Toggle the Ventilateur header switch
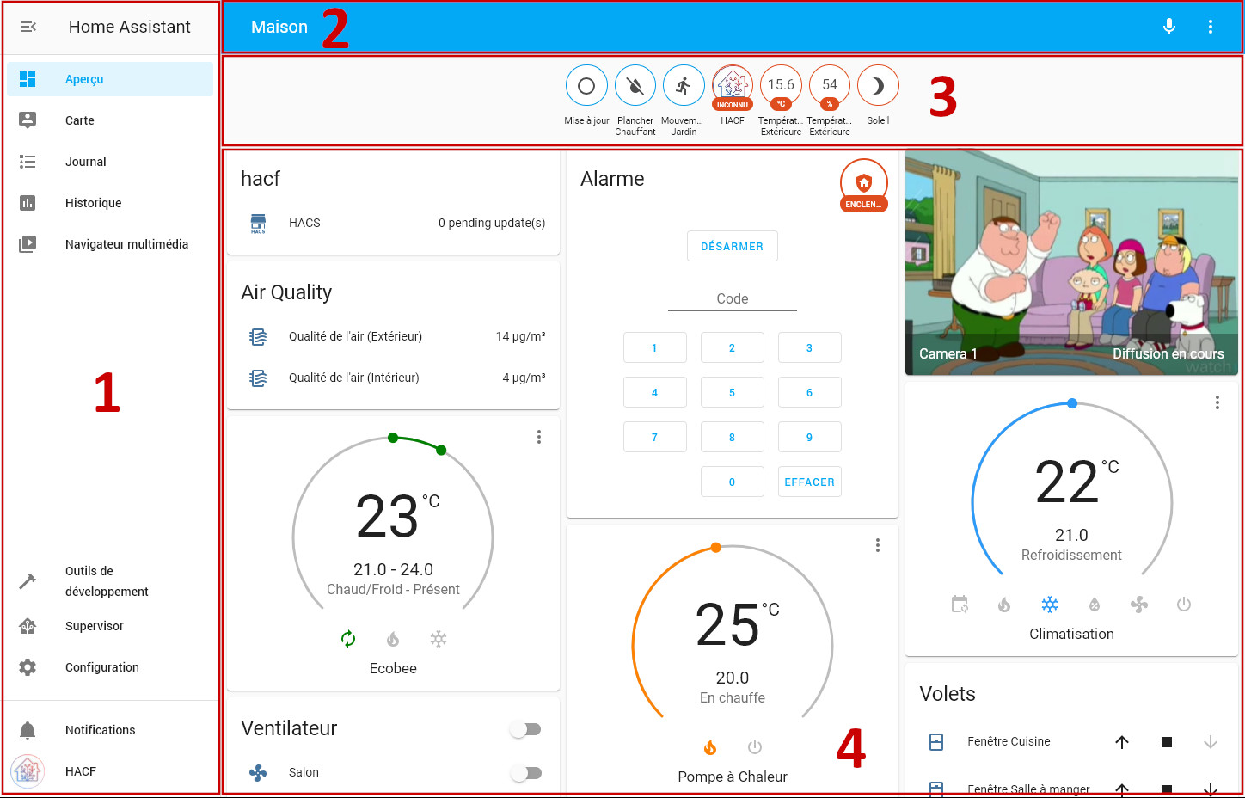 (525, 729)
